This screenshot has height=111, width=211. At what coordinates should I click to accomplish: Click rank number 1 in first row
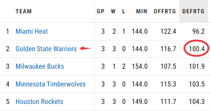8,31
